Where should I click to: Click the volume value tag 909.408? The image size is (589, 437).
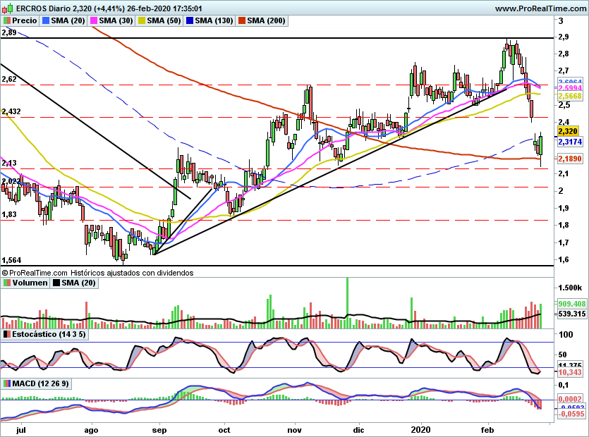pos(572,304)
